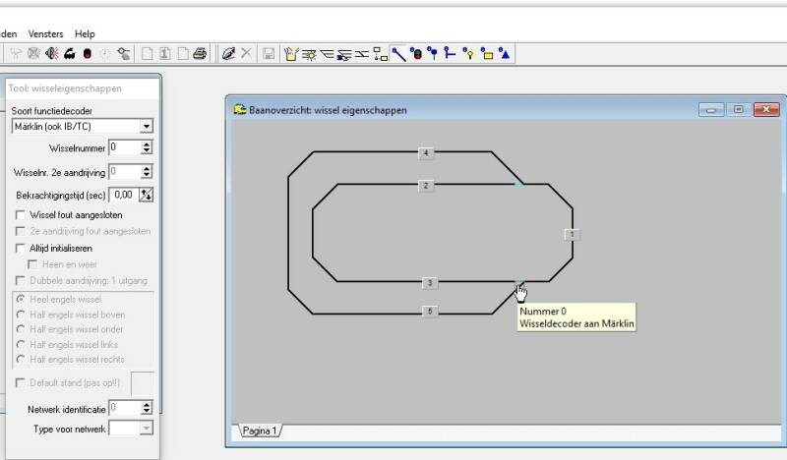787x460 pixels.
Task: Click the red-green signal tool icon
Action: [415, 53]
